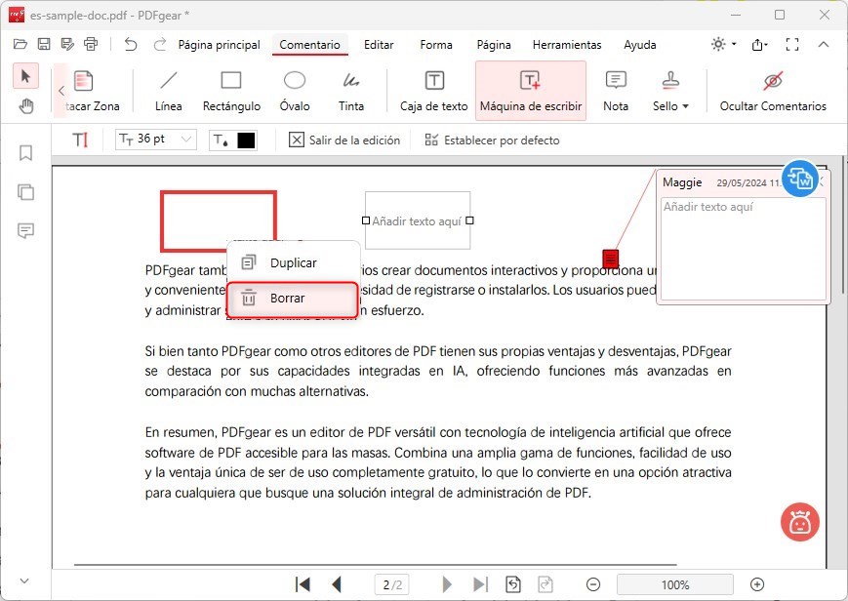Zoom out with the minus button
This screenshot has height=601, width=848.
click(x=593, y=584)
